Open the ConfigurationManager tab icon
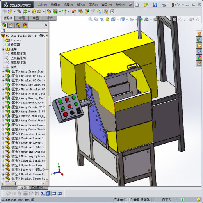This screenshot has height=203, width=203. 18,25
